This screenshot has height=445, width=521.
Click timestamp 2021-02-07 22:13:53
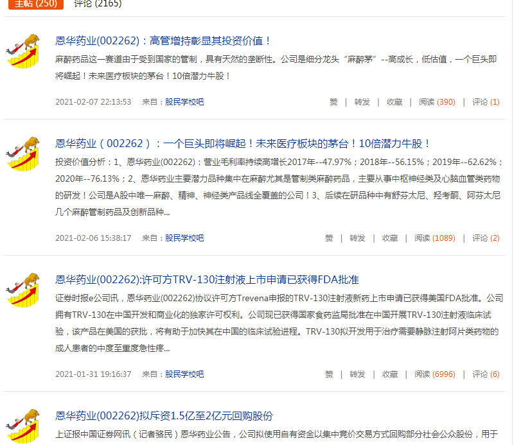pyautogui.click(x=93, y=102)
